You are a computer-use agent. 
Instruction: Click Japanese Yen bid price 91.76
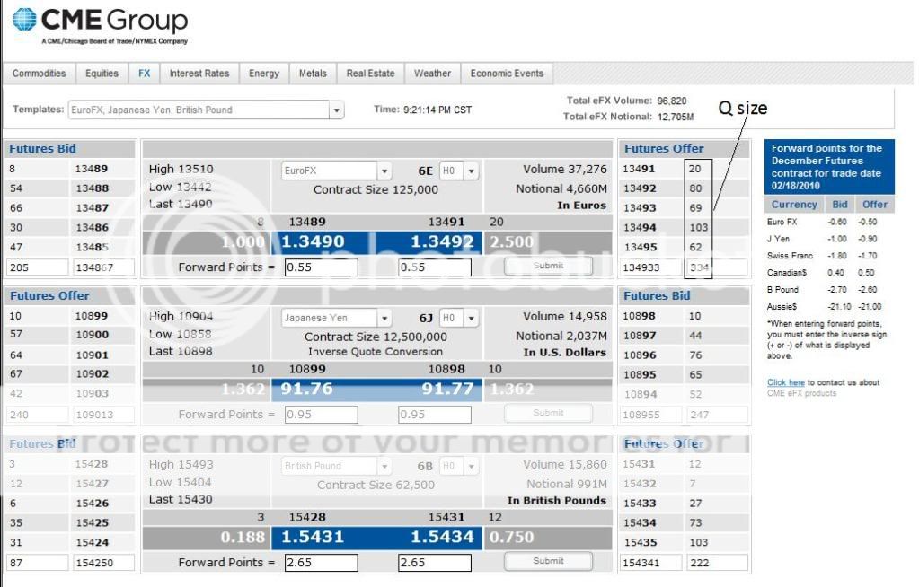click(x=306, y=389)
